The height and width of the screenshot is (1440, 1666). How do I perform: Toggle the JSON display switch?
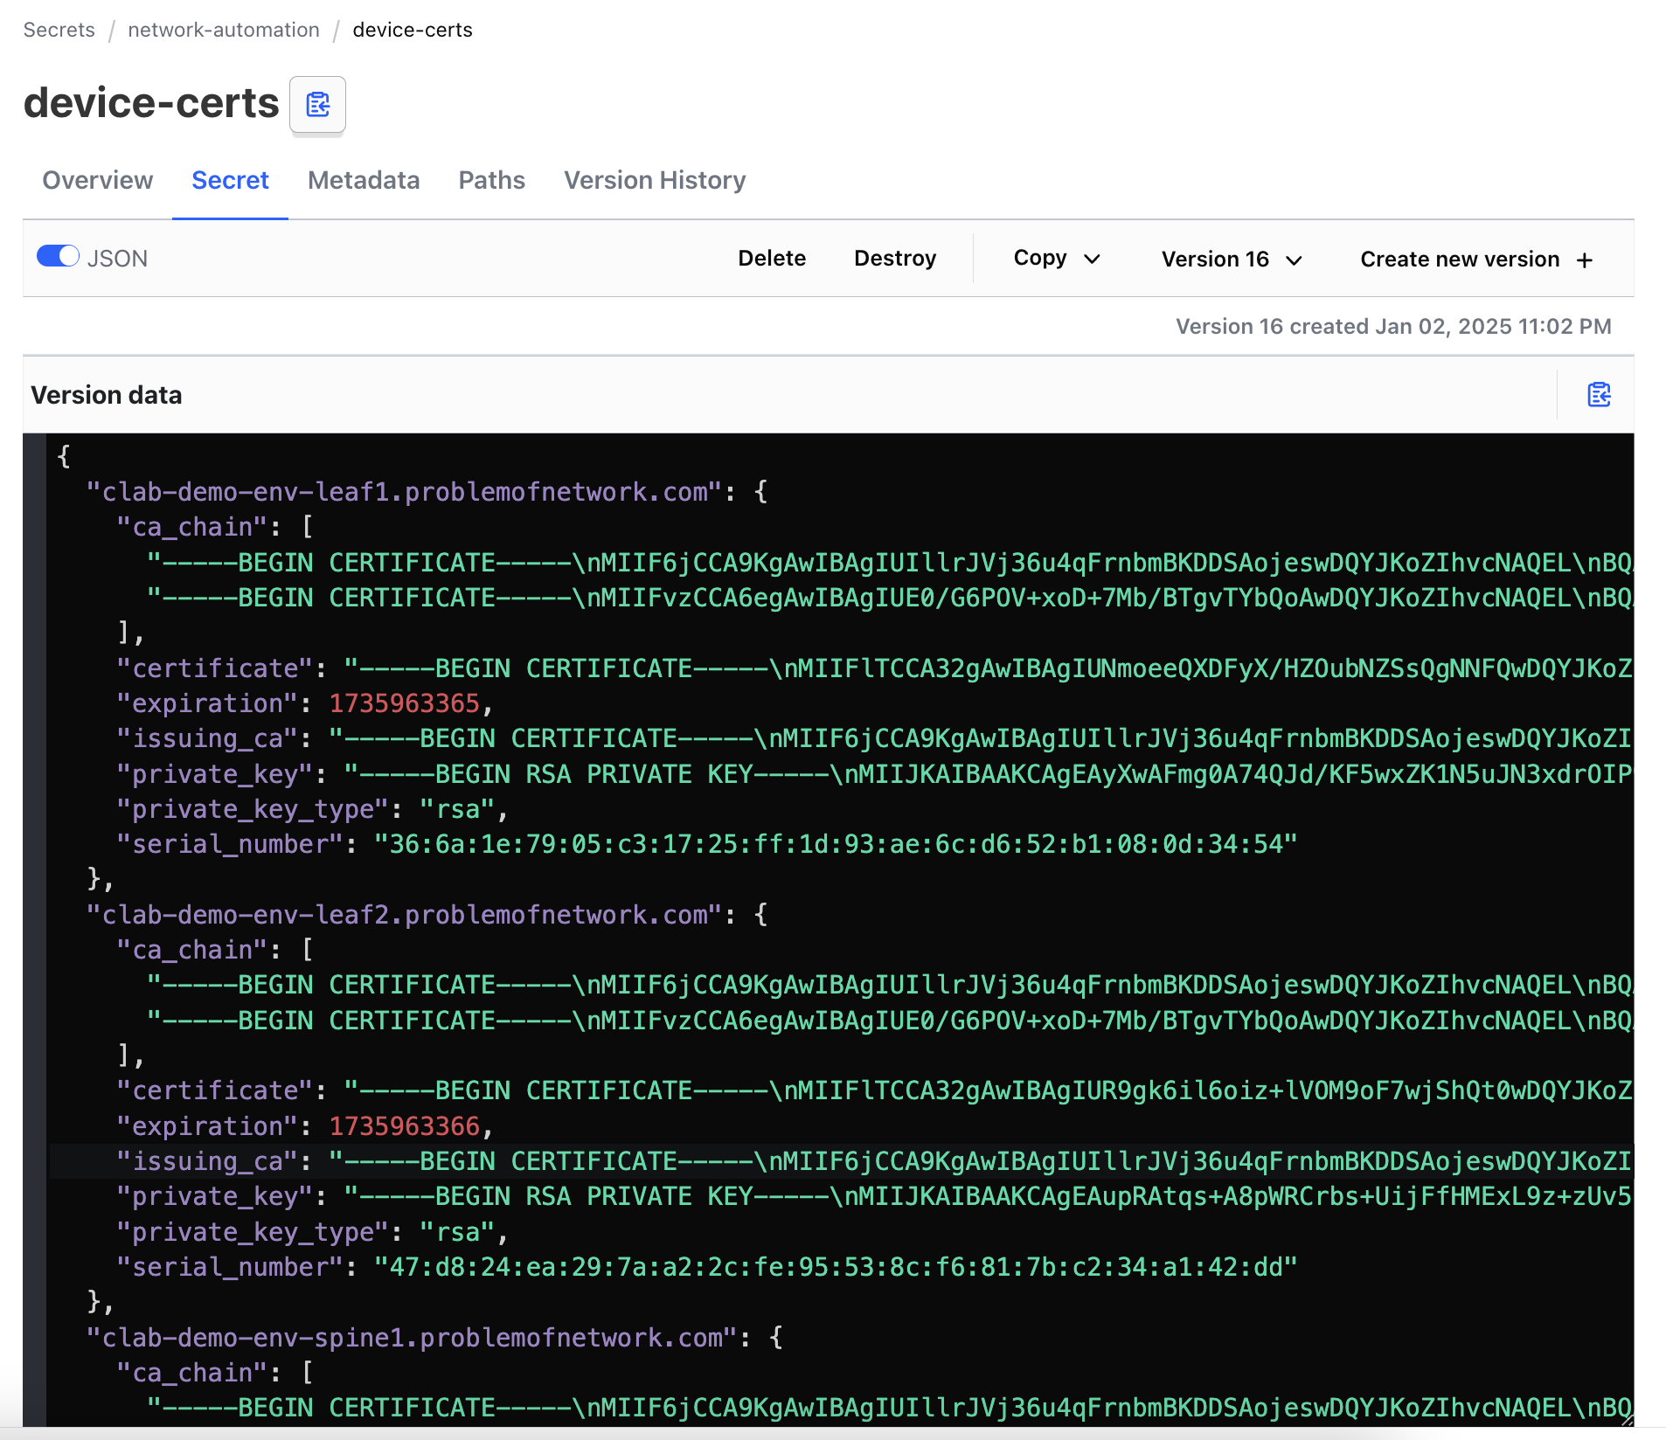point(58,256)
